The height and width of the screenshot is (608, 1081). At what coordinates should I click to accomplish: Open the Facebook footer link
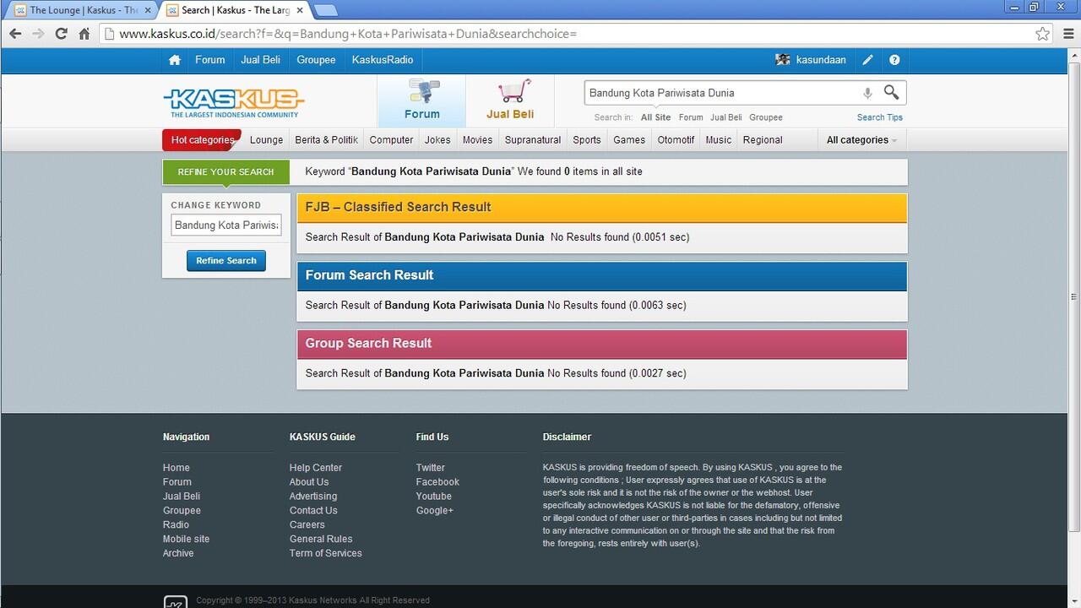click(x=437, y=482)
